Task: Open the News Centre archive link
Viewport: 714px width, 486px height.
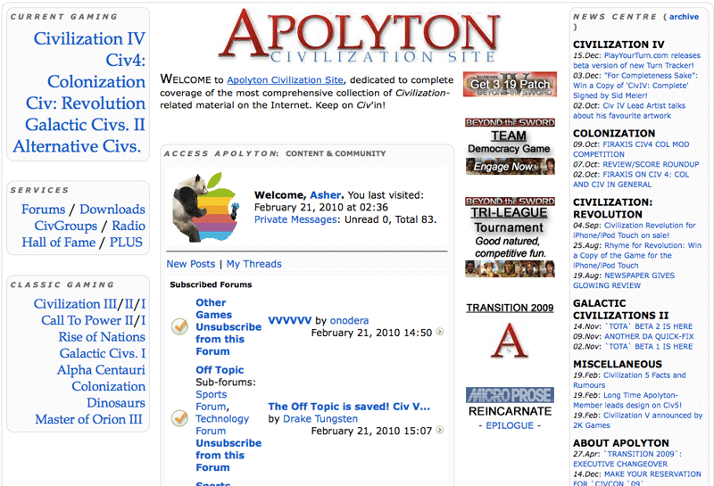Action: pyautogui.click(x=684, y=17)
